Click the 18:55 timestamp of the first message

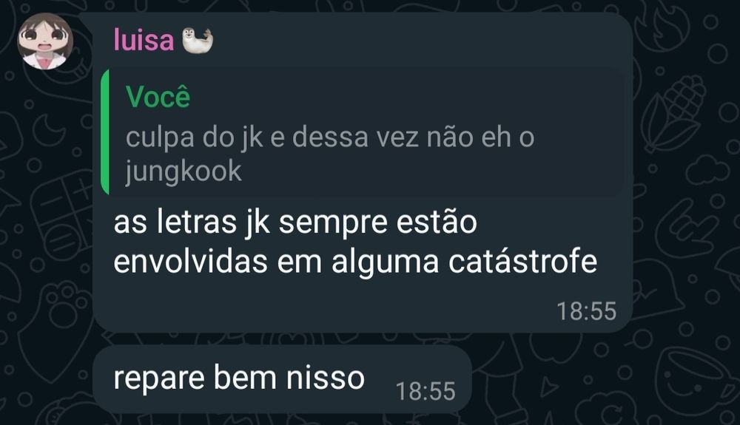(587, 311)
